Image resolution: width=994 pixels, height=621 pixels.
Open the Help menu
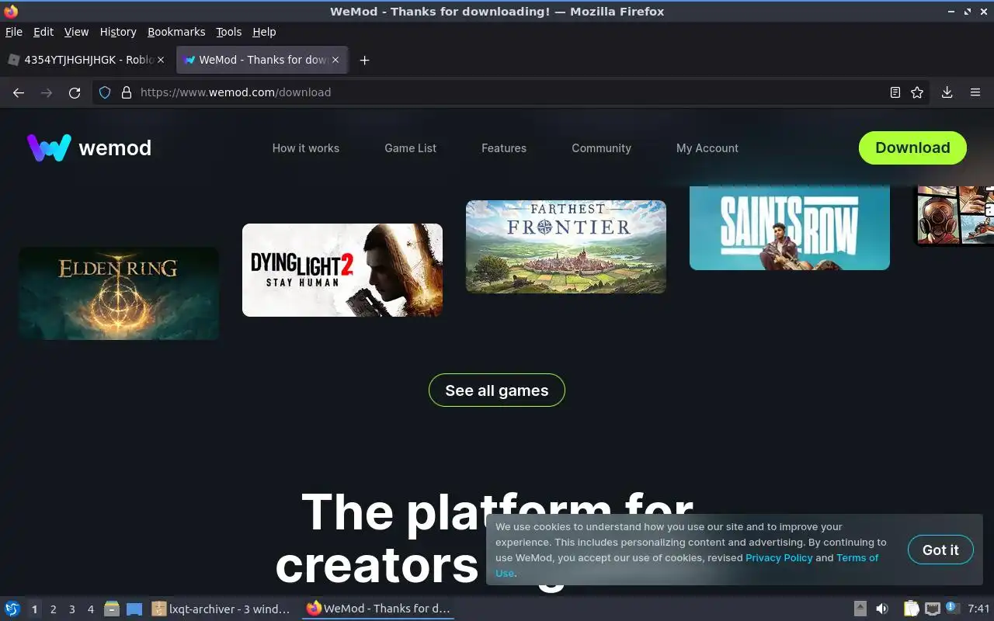coord(264,32)
